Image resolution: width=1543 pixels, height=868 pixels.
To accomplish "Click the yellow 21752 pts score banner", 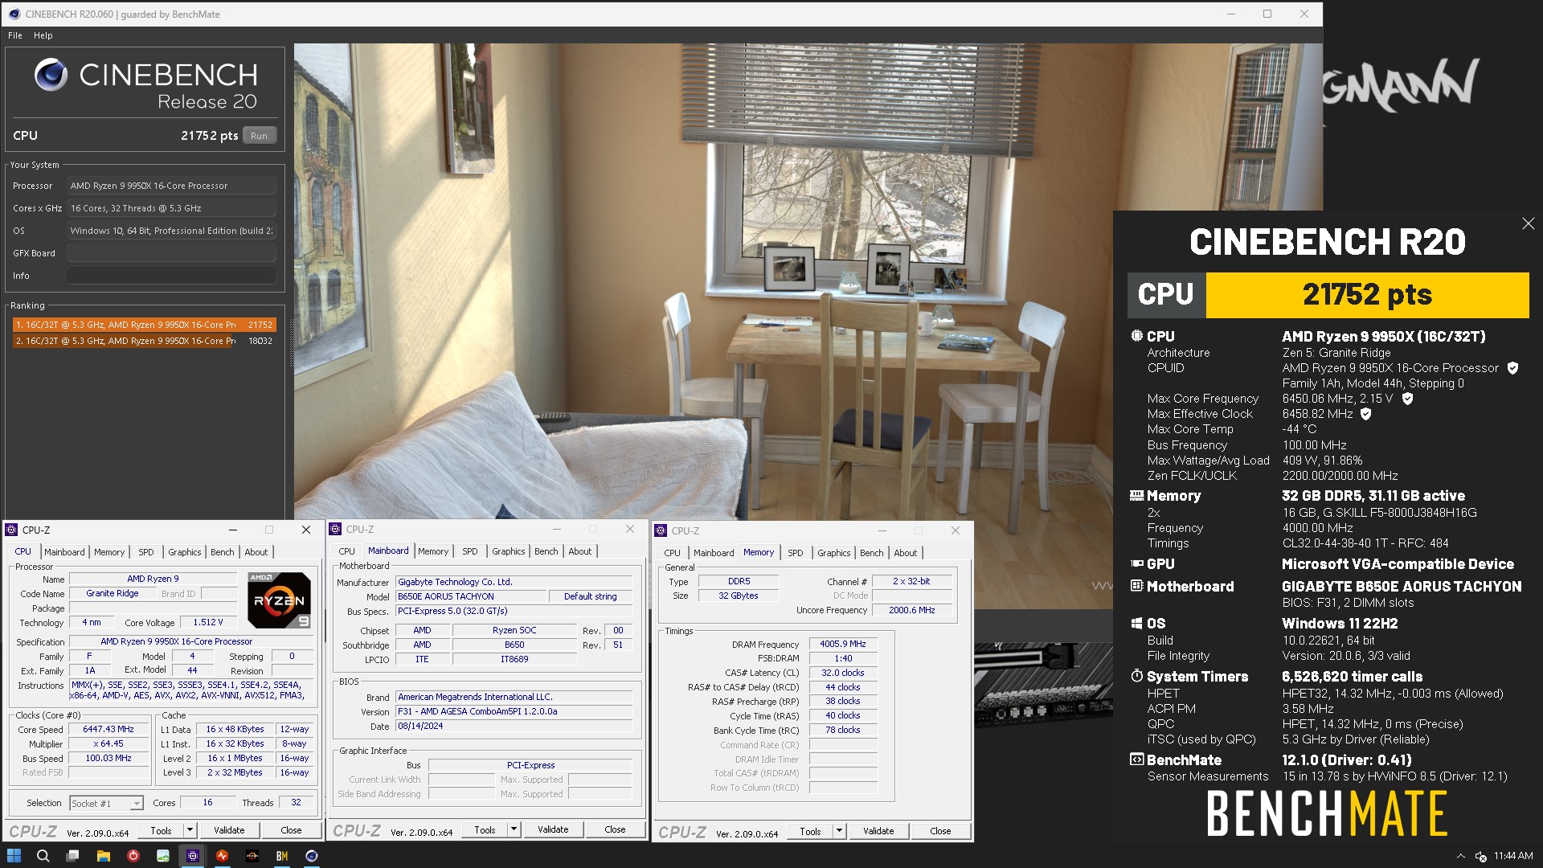I will tap(1367, 295).
